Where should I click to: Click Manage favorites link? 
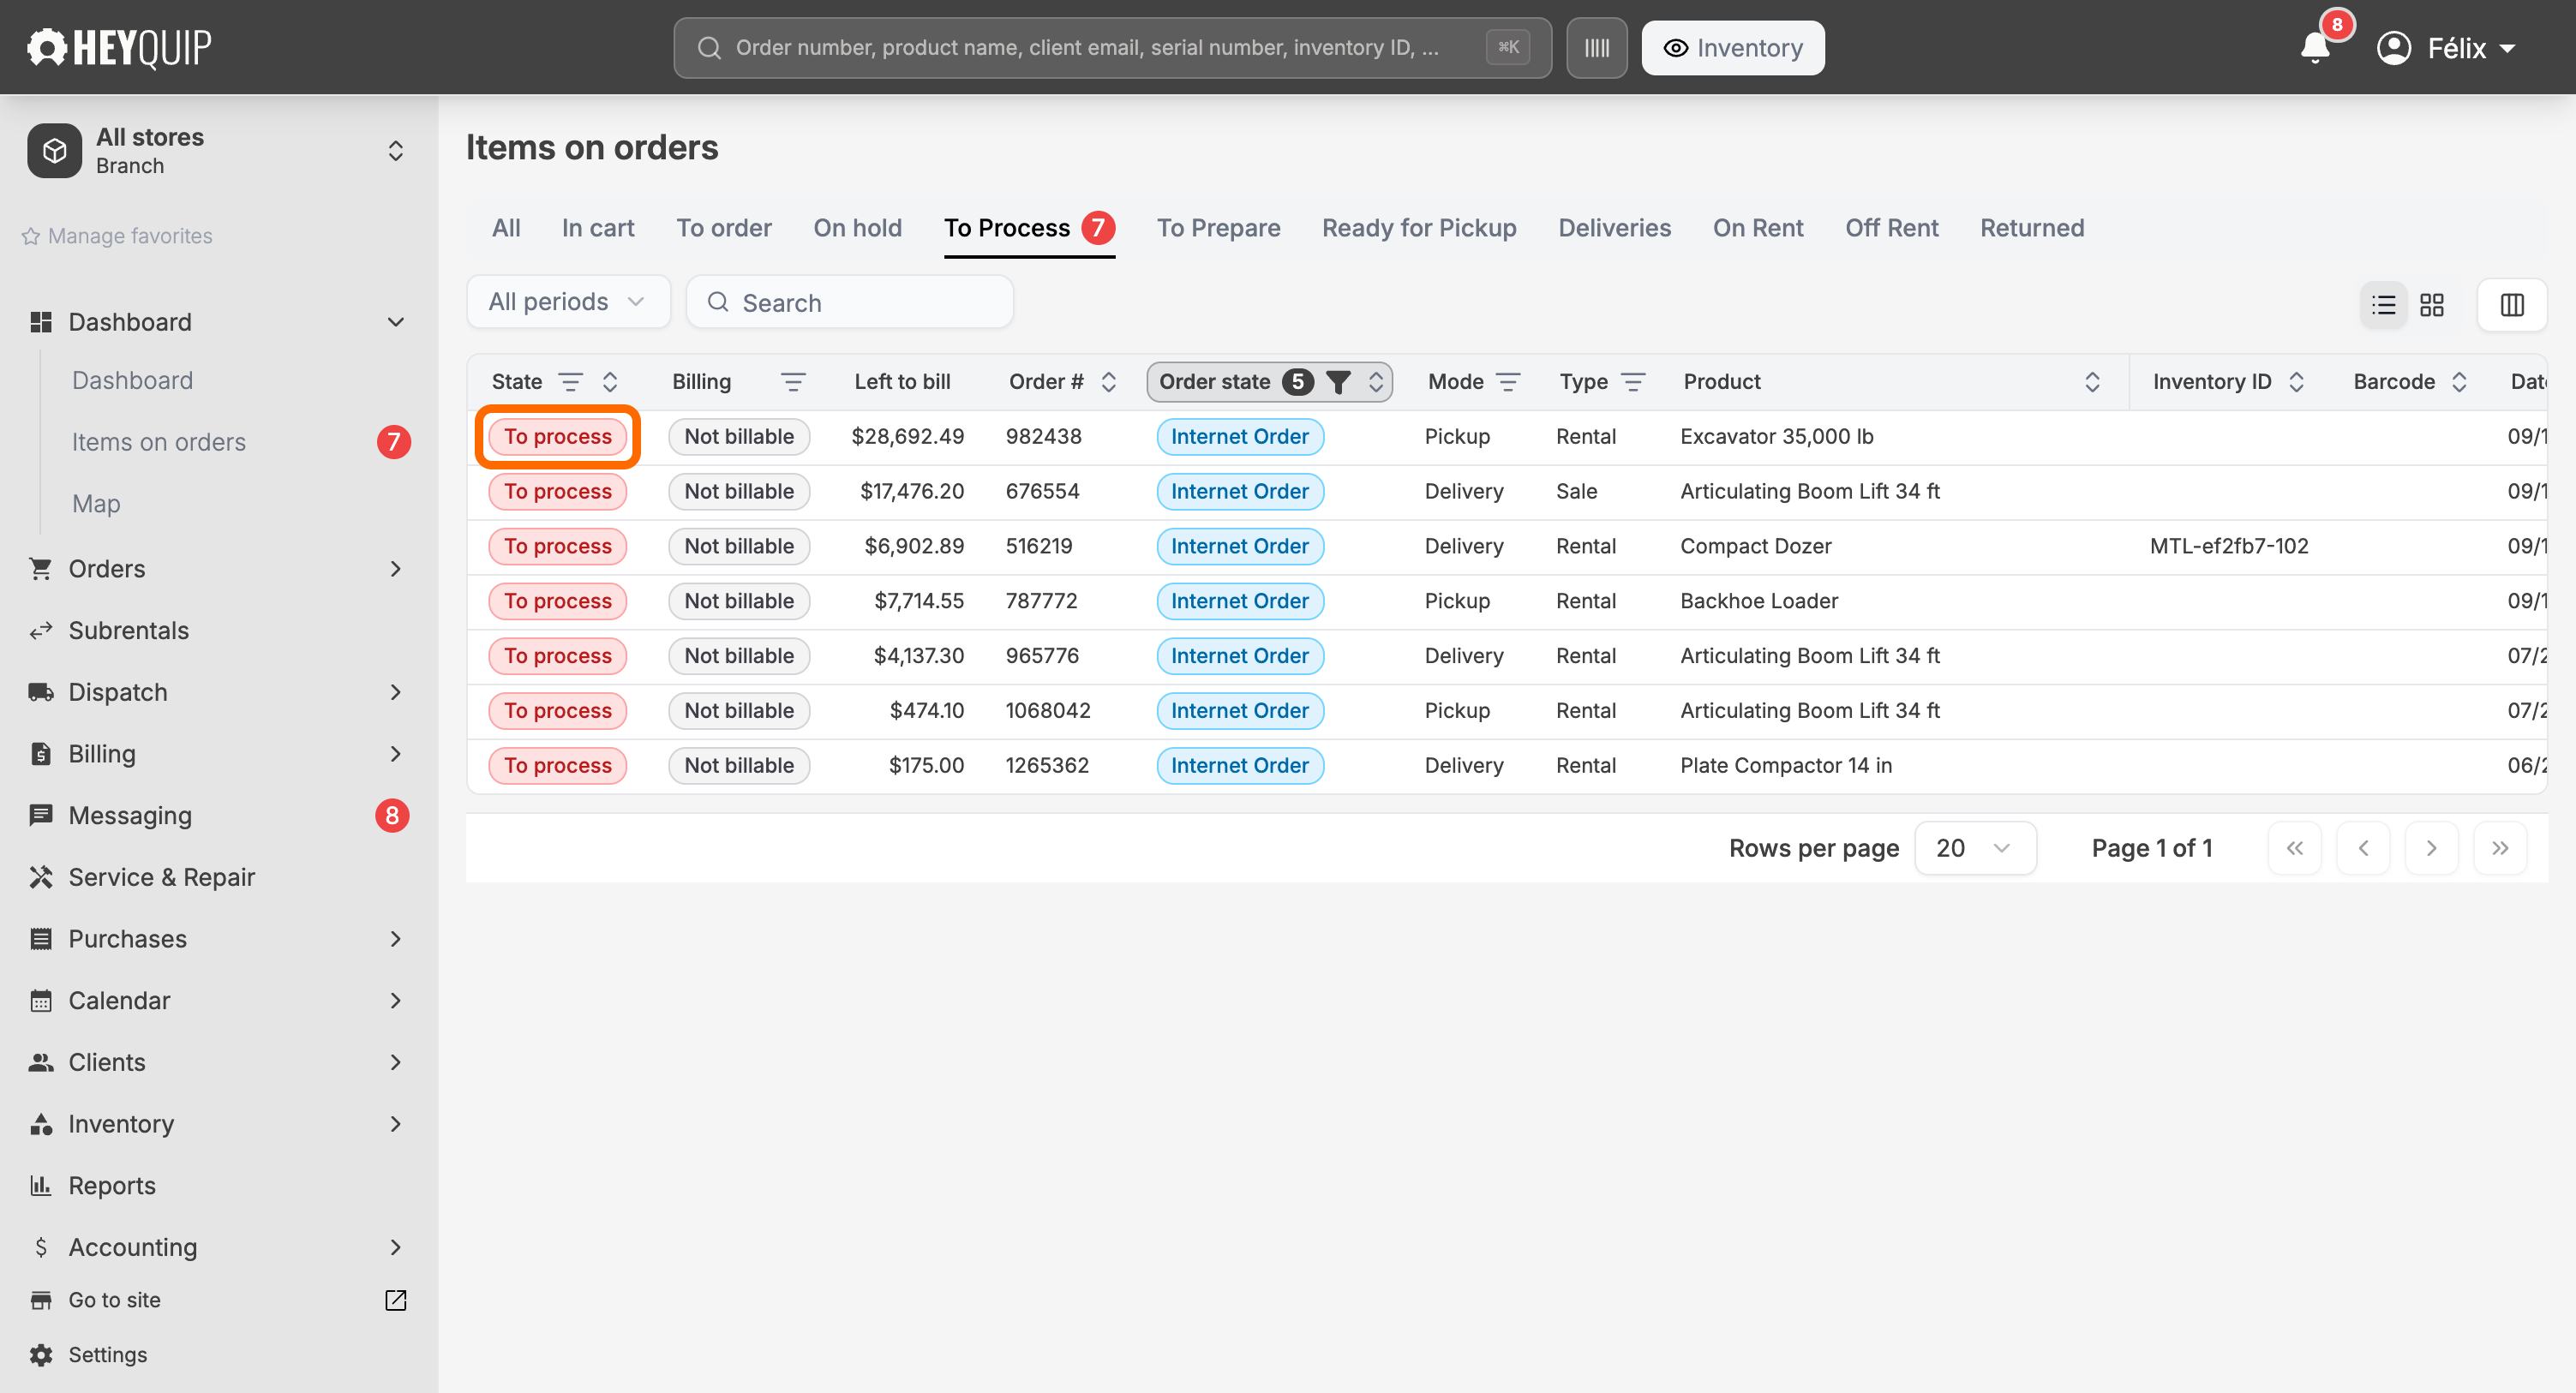[117, 236]
